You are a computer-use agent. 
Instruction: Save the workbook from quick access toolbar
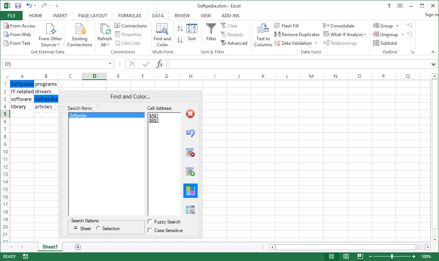[18, 6]
